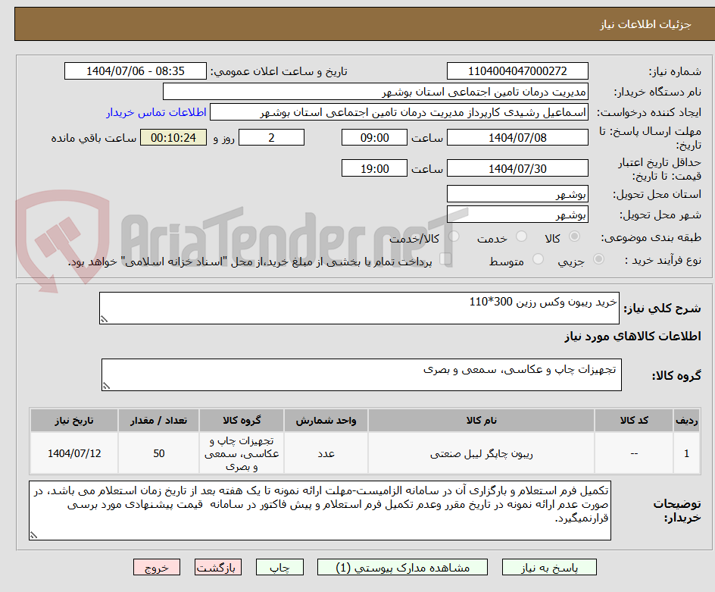Click the resize handle of description box
Viewport: 715px width, 592px height.
point(104,320)
